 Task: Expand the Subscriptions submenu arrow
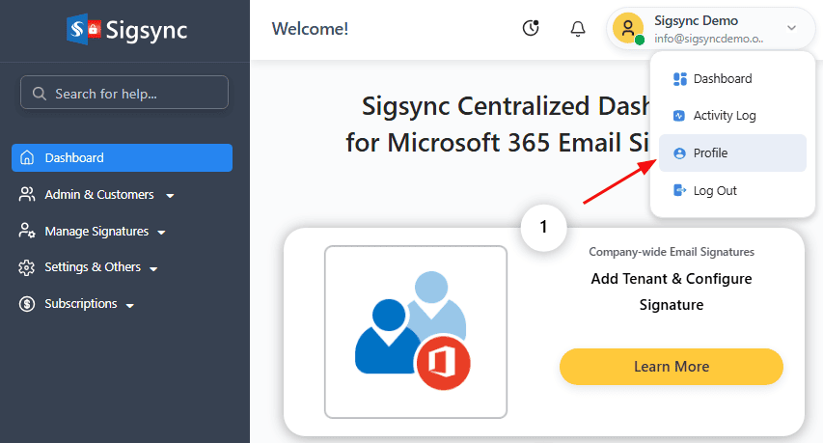[130, 305]
